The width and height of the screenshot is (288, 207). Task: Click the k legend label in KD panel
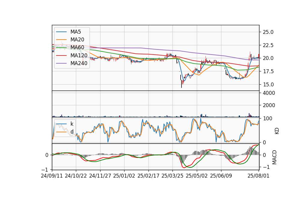click(x=72, y=124)
